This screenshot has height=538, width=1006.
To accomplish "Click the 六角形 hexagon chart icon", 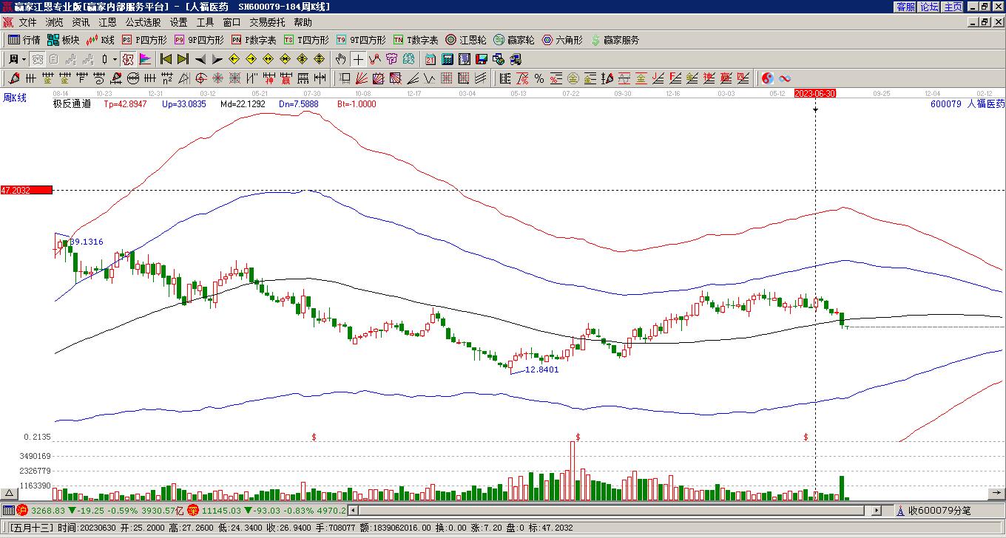I will click(562, 40).
